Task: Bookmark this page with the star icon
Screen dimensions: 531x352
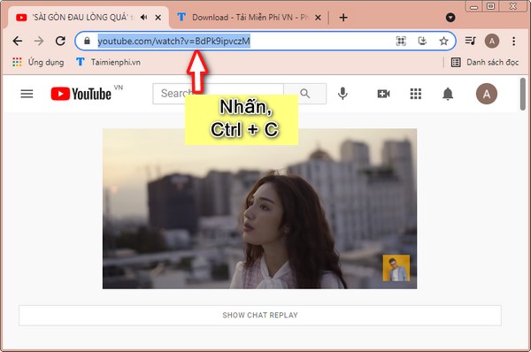Action: (443, 41)
